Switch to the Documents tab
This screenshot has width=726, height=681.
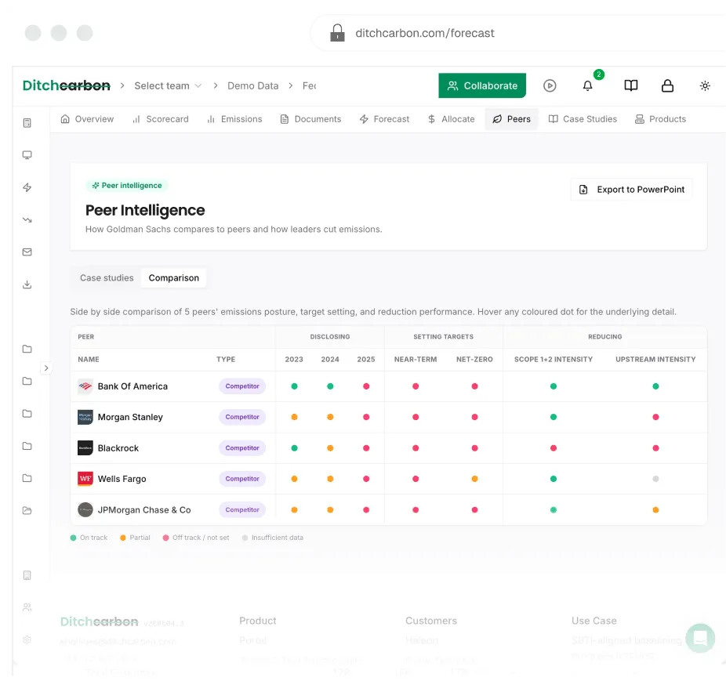click(x=310, y=119)
